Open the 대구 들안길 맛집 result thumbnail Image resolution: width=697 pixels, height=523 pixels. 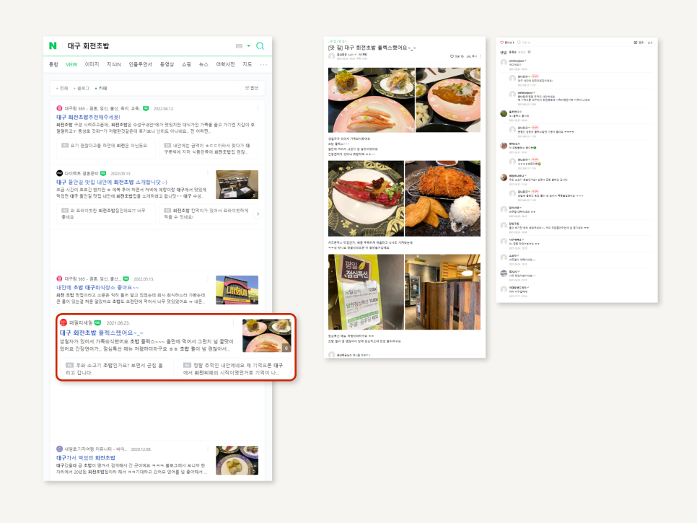click(237, 185)
